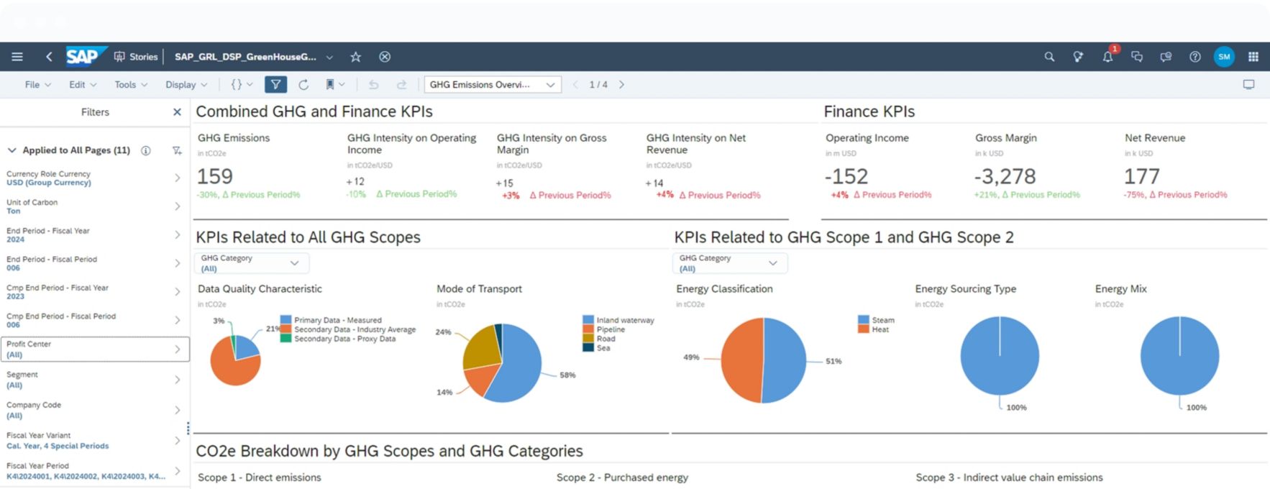Open GHG Category dropdown under All GHG Scopes
Image resolution: width=1270 pixels, height=489 pixels.
(251, 263)
